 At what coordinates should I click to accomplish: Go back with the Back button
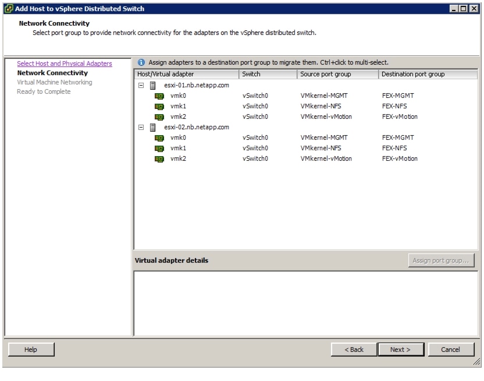(354, 350)
